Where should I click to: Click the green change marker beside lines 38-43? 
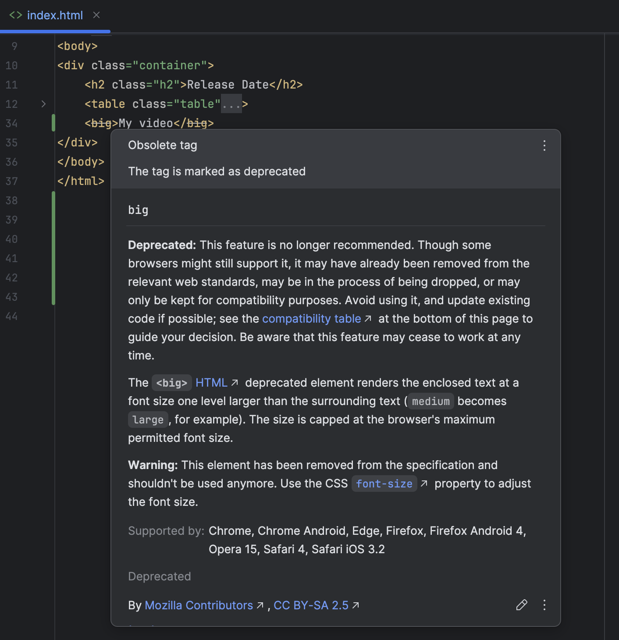pyautogui.click(x=53, y=248)
